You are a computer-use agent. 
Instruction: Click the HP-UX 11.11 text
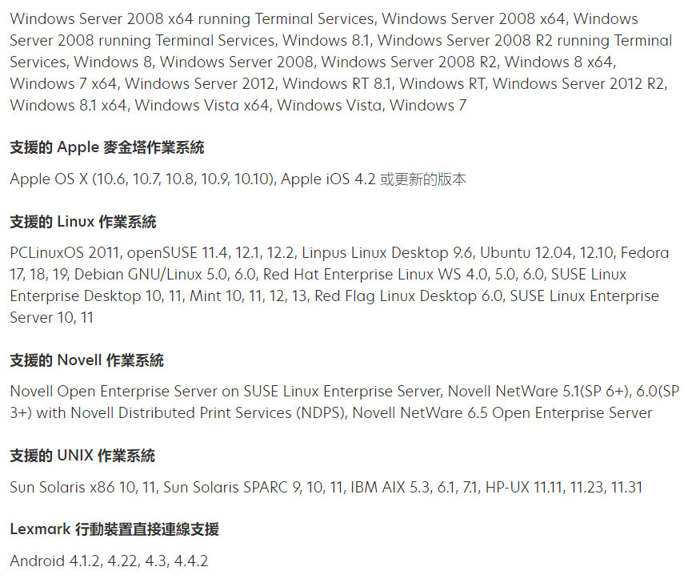click(x=524, y=487)
